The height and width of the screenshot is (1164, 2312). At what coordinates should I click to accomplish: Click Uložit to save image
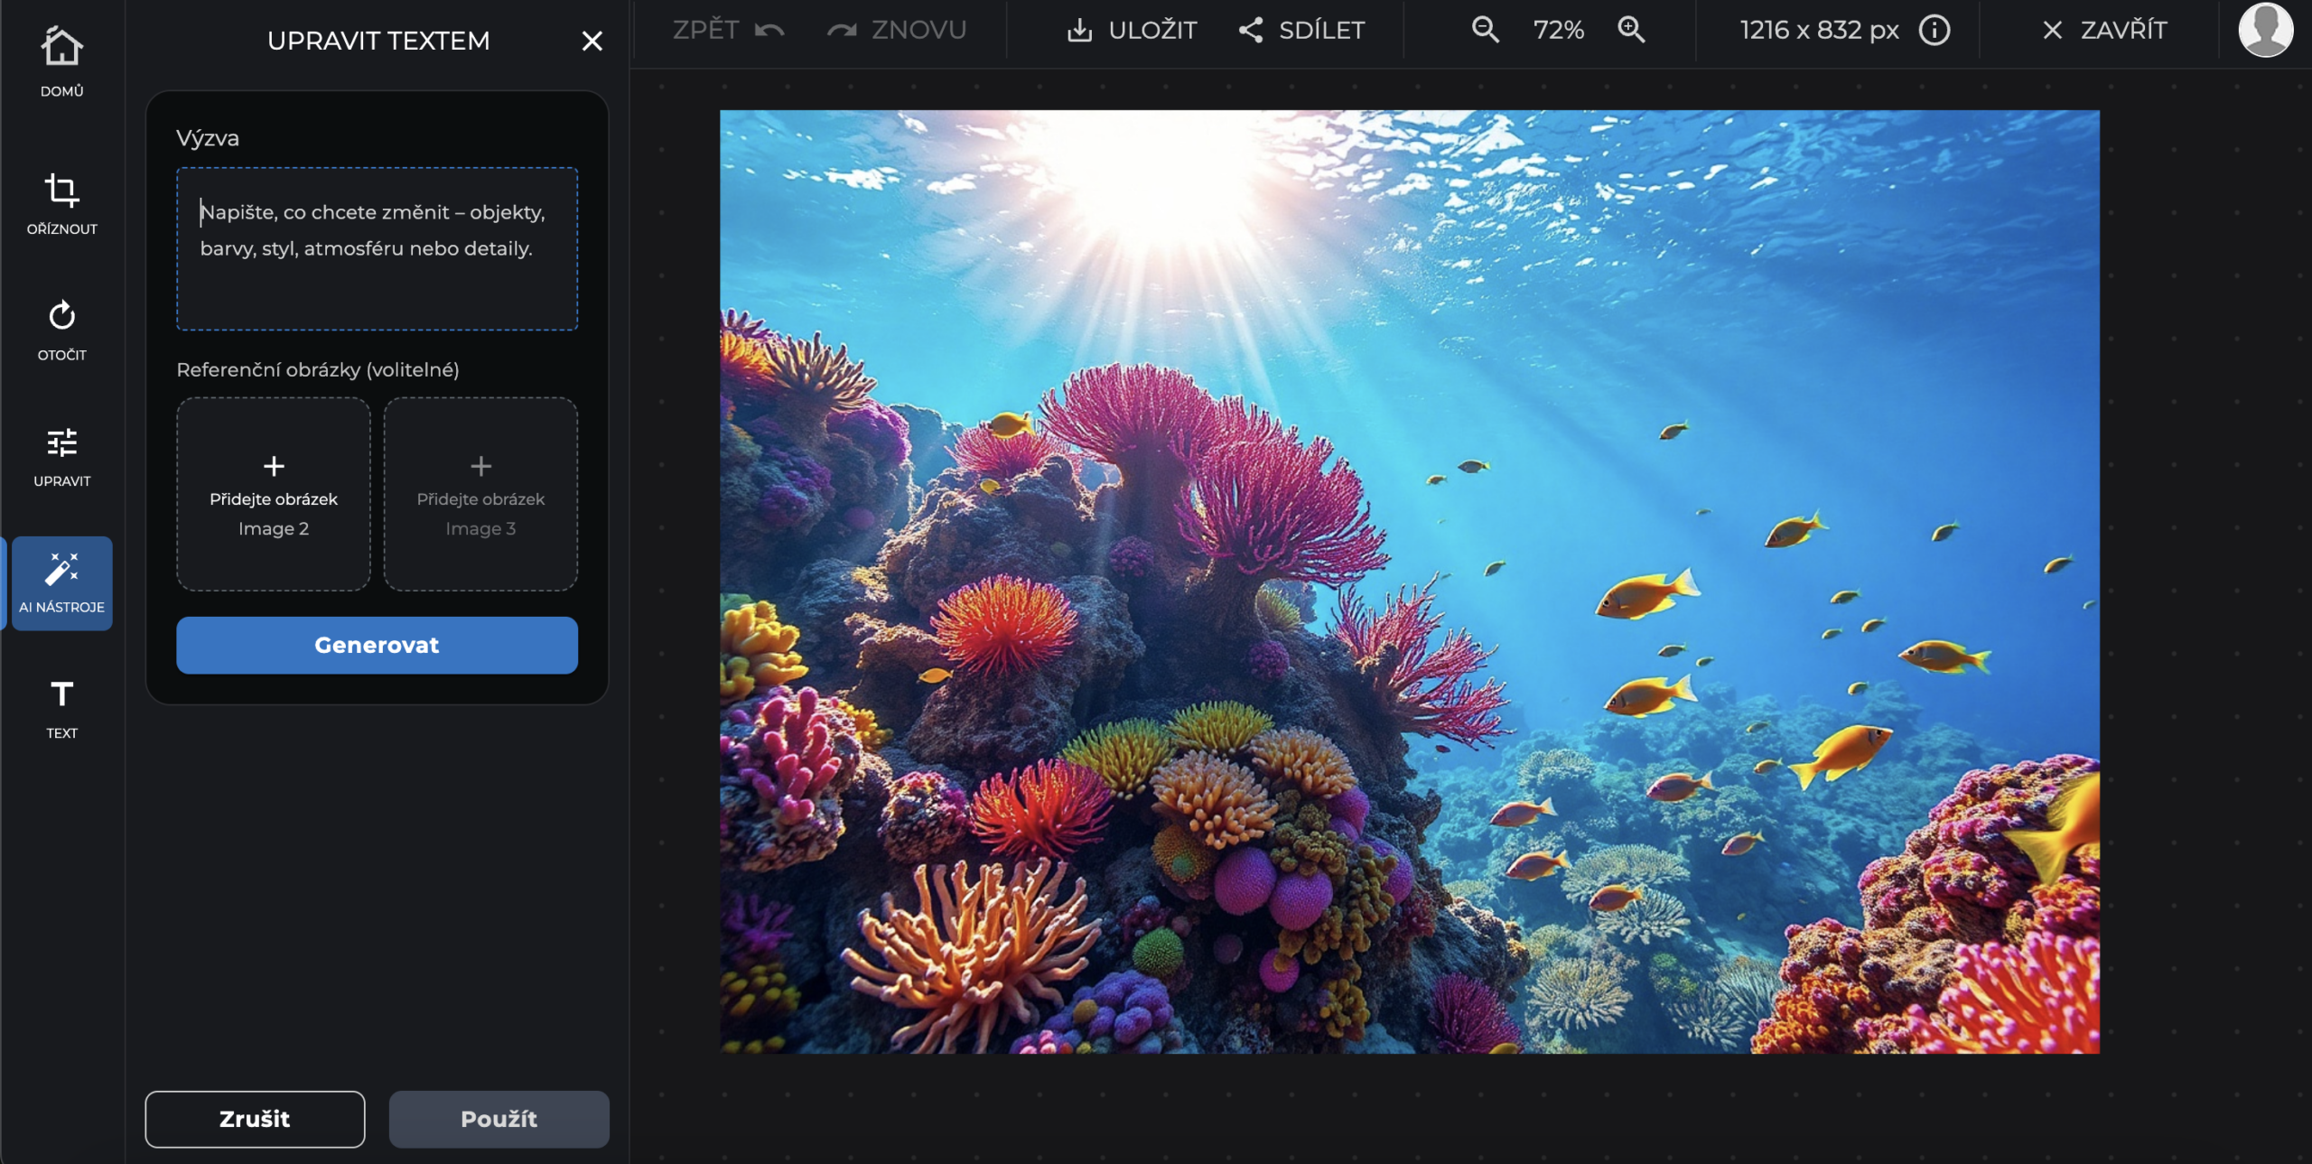[1133, 30]
